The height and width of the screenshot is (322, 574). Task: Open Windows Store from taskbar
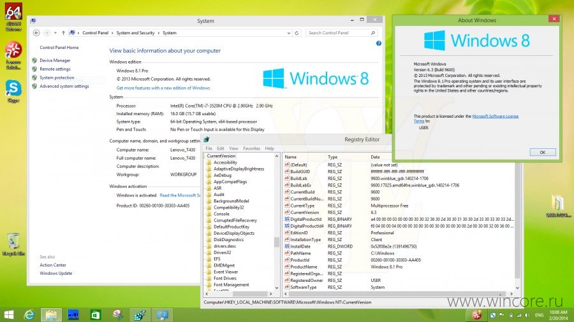(x=96, y=315)
